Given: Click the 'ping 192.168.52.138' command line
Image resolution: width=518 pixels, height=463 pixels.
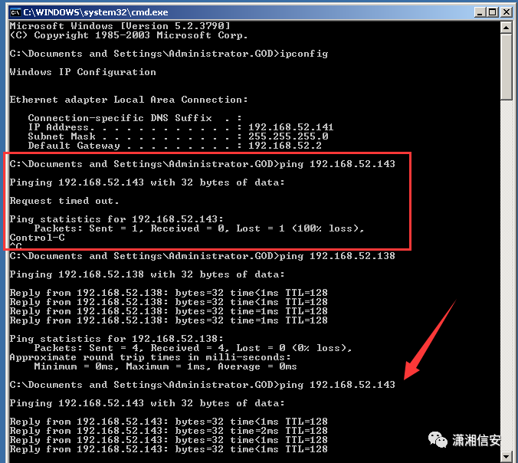Looking at the screenshot, I should click(x=202, y=256).
